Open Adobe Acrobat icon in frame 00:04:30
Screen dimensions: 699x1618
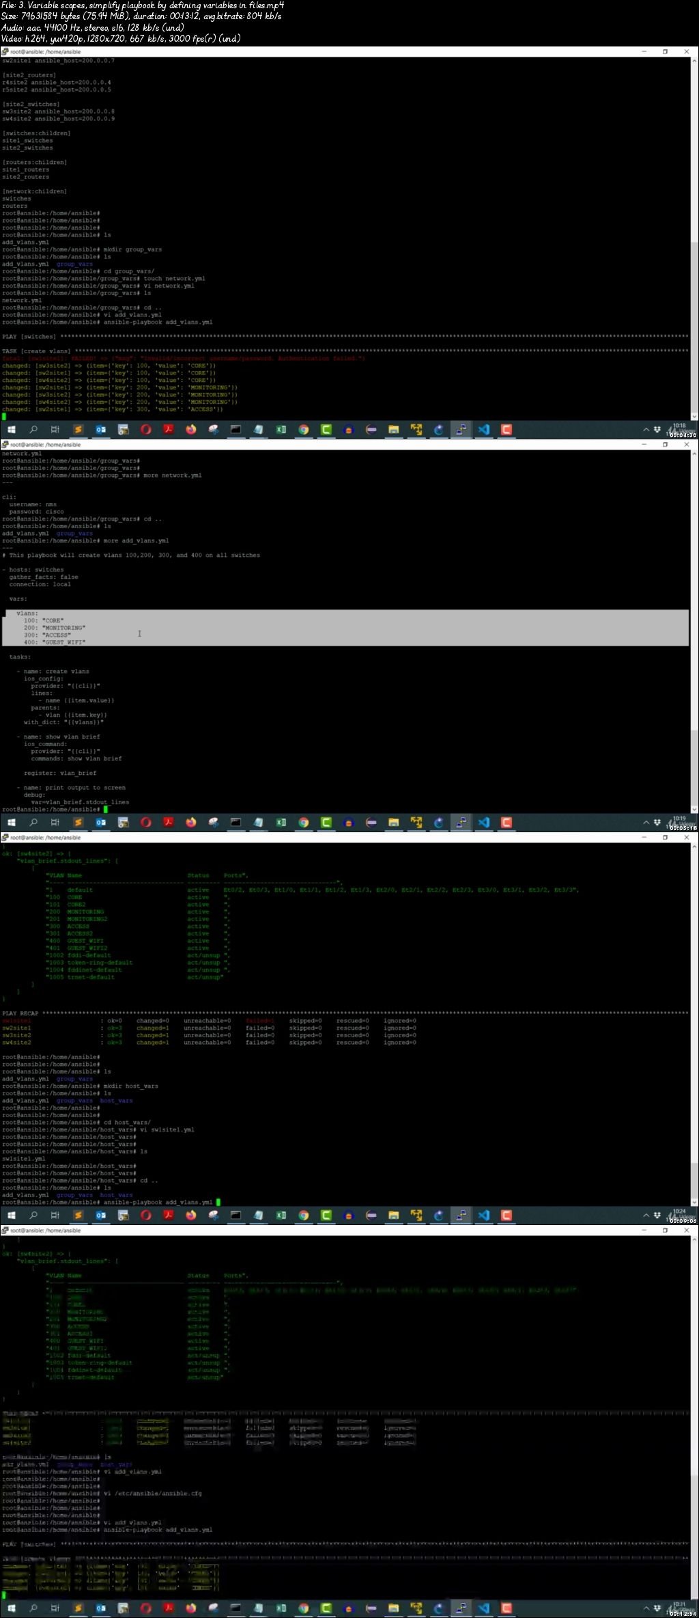[168, 430]
